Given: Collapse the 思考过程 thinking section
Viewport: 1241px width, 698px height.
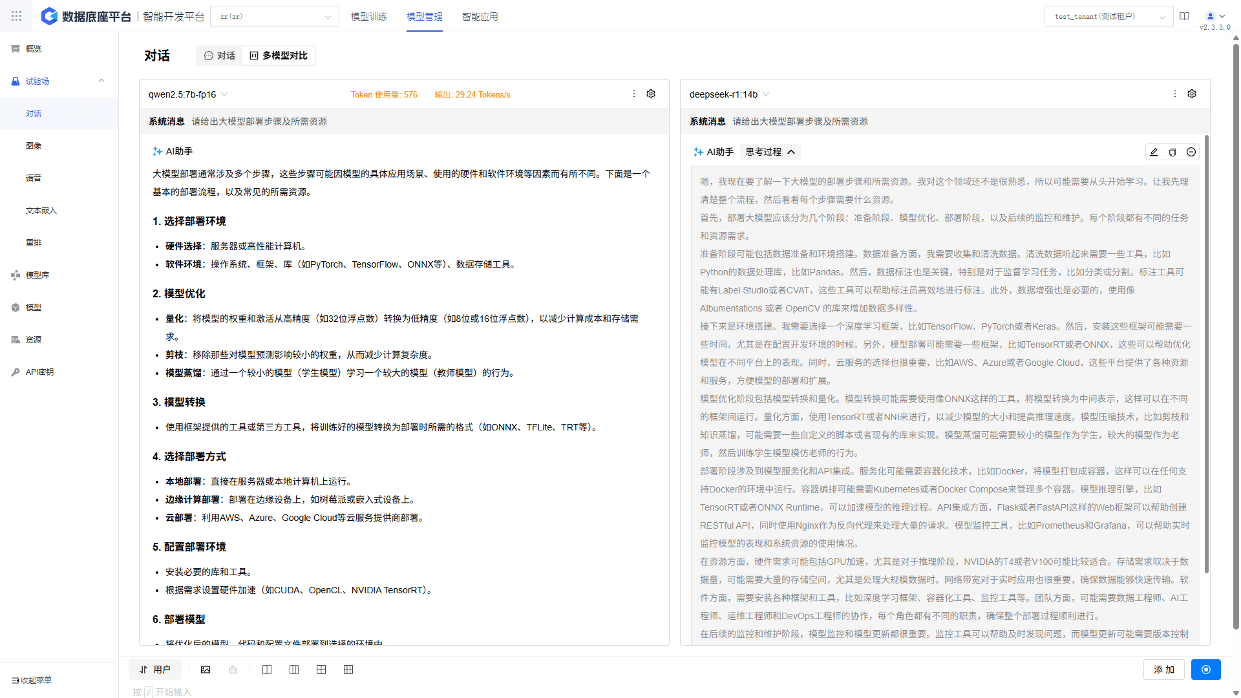Looking at the screenshot, I should [770, 152].
